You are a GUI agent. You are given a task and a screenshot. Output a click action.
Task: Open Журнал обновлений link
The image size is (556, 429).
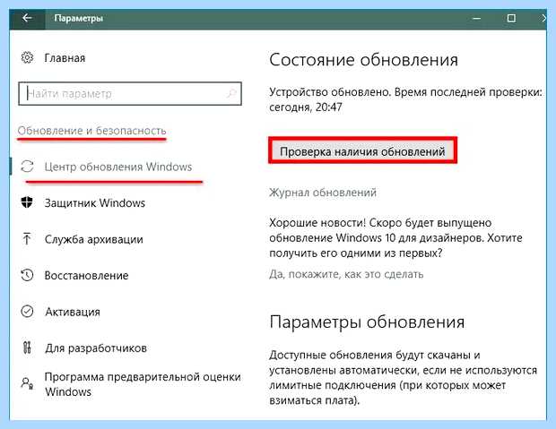323,193
